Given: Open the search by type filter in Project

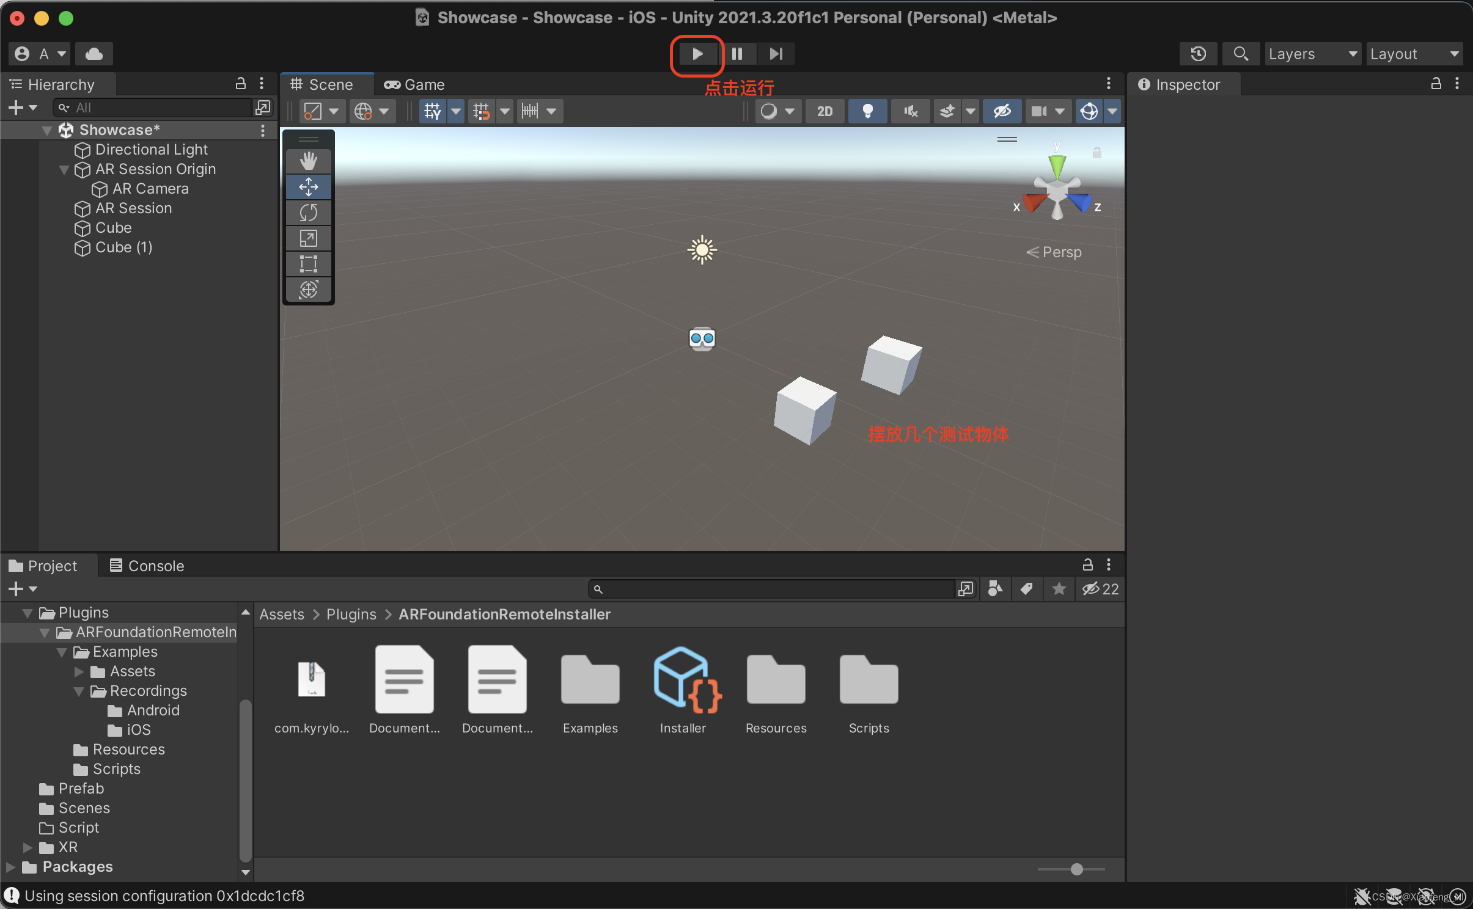Looking at the screenshot, I should (994, 588).
